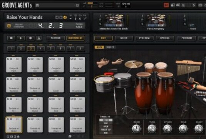The image size is (206, 139).
Task: Solo kit slot 2 Fire Emergency
Action: [x=142, y=24]
